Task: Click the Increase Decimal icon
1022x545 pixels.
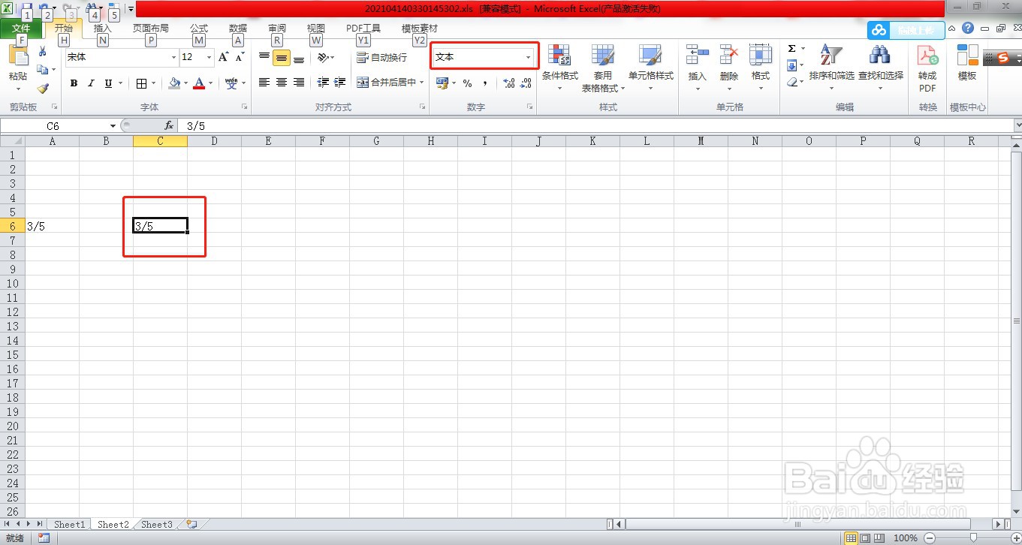Action: click(508, 83)
